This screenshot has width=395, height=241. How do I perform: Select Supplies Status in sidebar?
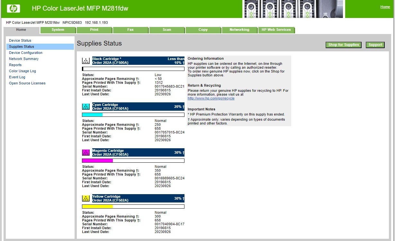click(x=40, y=47)
